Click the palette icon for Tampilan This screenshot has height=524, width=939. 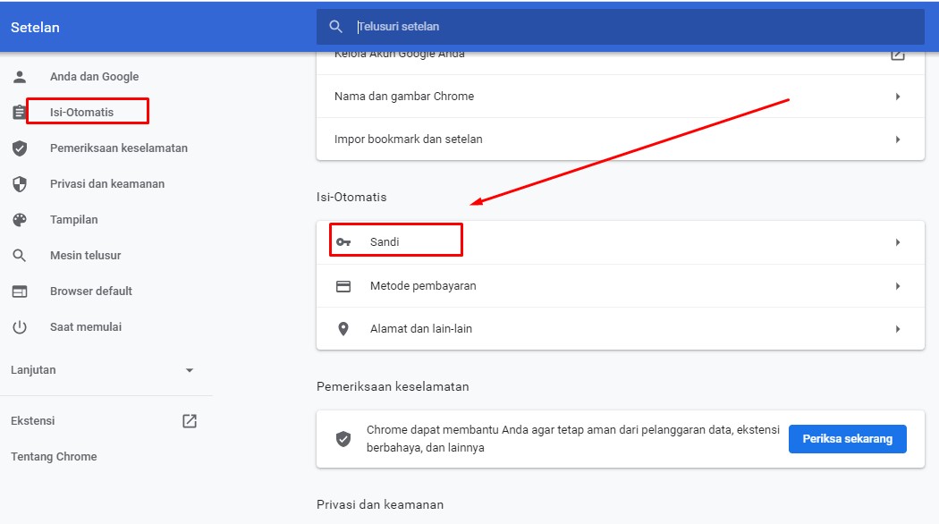[x=20, y=220]
